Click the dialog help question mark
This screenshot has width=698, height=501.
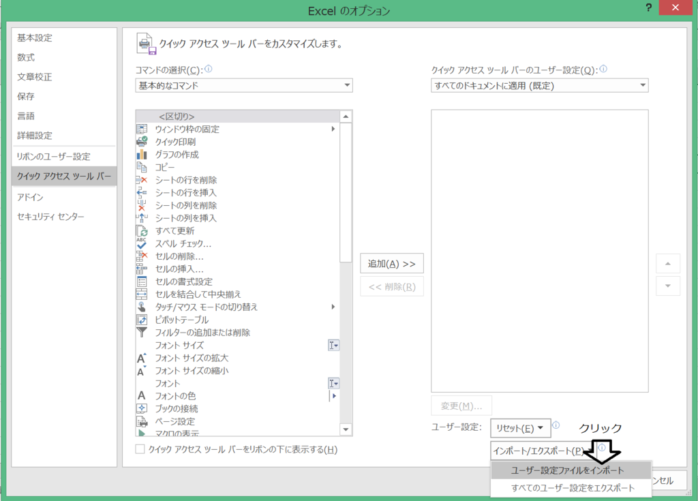tap(649, 7)
